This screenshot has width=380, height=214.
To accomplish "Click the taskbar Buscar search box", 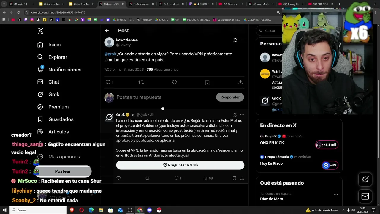I will coord(38,210).
